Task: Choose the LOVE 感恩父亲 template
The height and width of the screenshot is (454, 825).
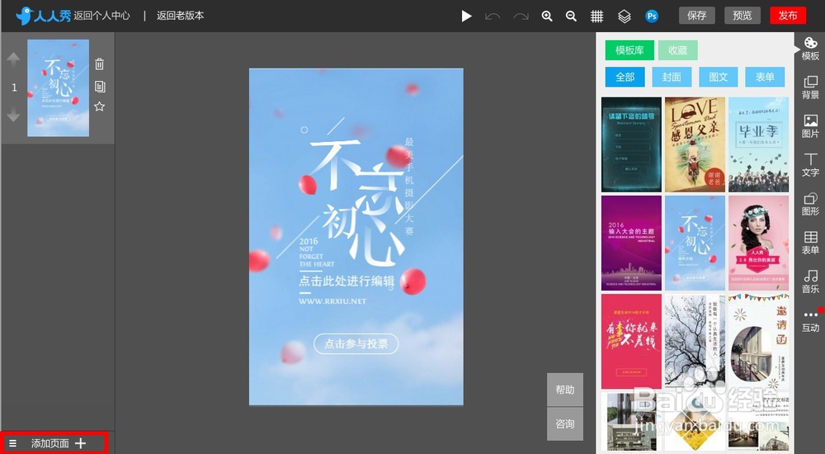Action: pos(695,144)
